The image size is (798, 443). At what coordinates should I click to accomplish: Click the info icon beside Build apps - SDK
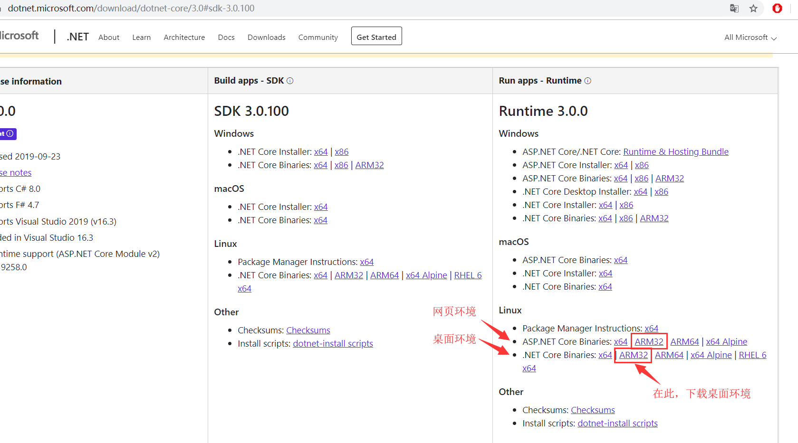point(290,81)
